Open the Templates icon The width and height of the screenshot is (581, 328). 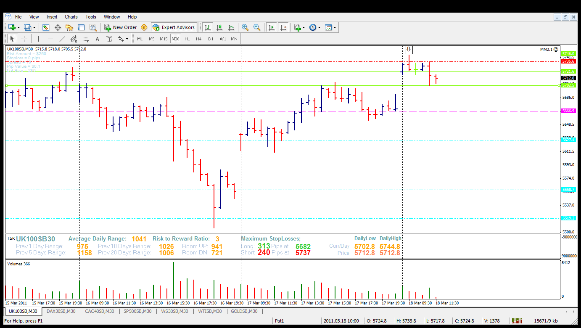(x=328, y=27)
